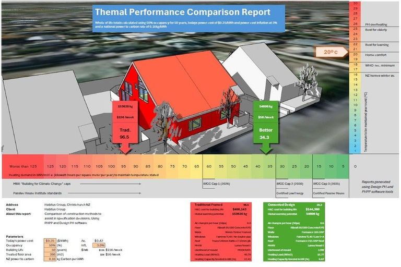Edit the Occupancy 50% cell

51,245
